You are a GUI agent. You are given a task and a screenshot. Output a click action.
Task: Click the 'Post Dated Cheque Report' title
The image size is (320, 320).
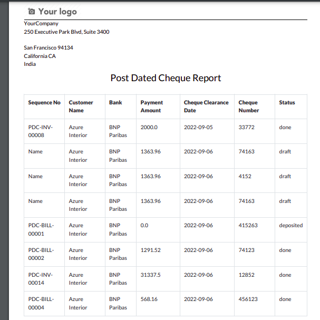click(x=166, y=78)
